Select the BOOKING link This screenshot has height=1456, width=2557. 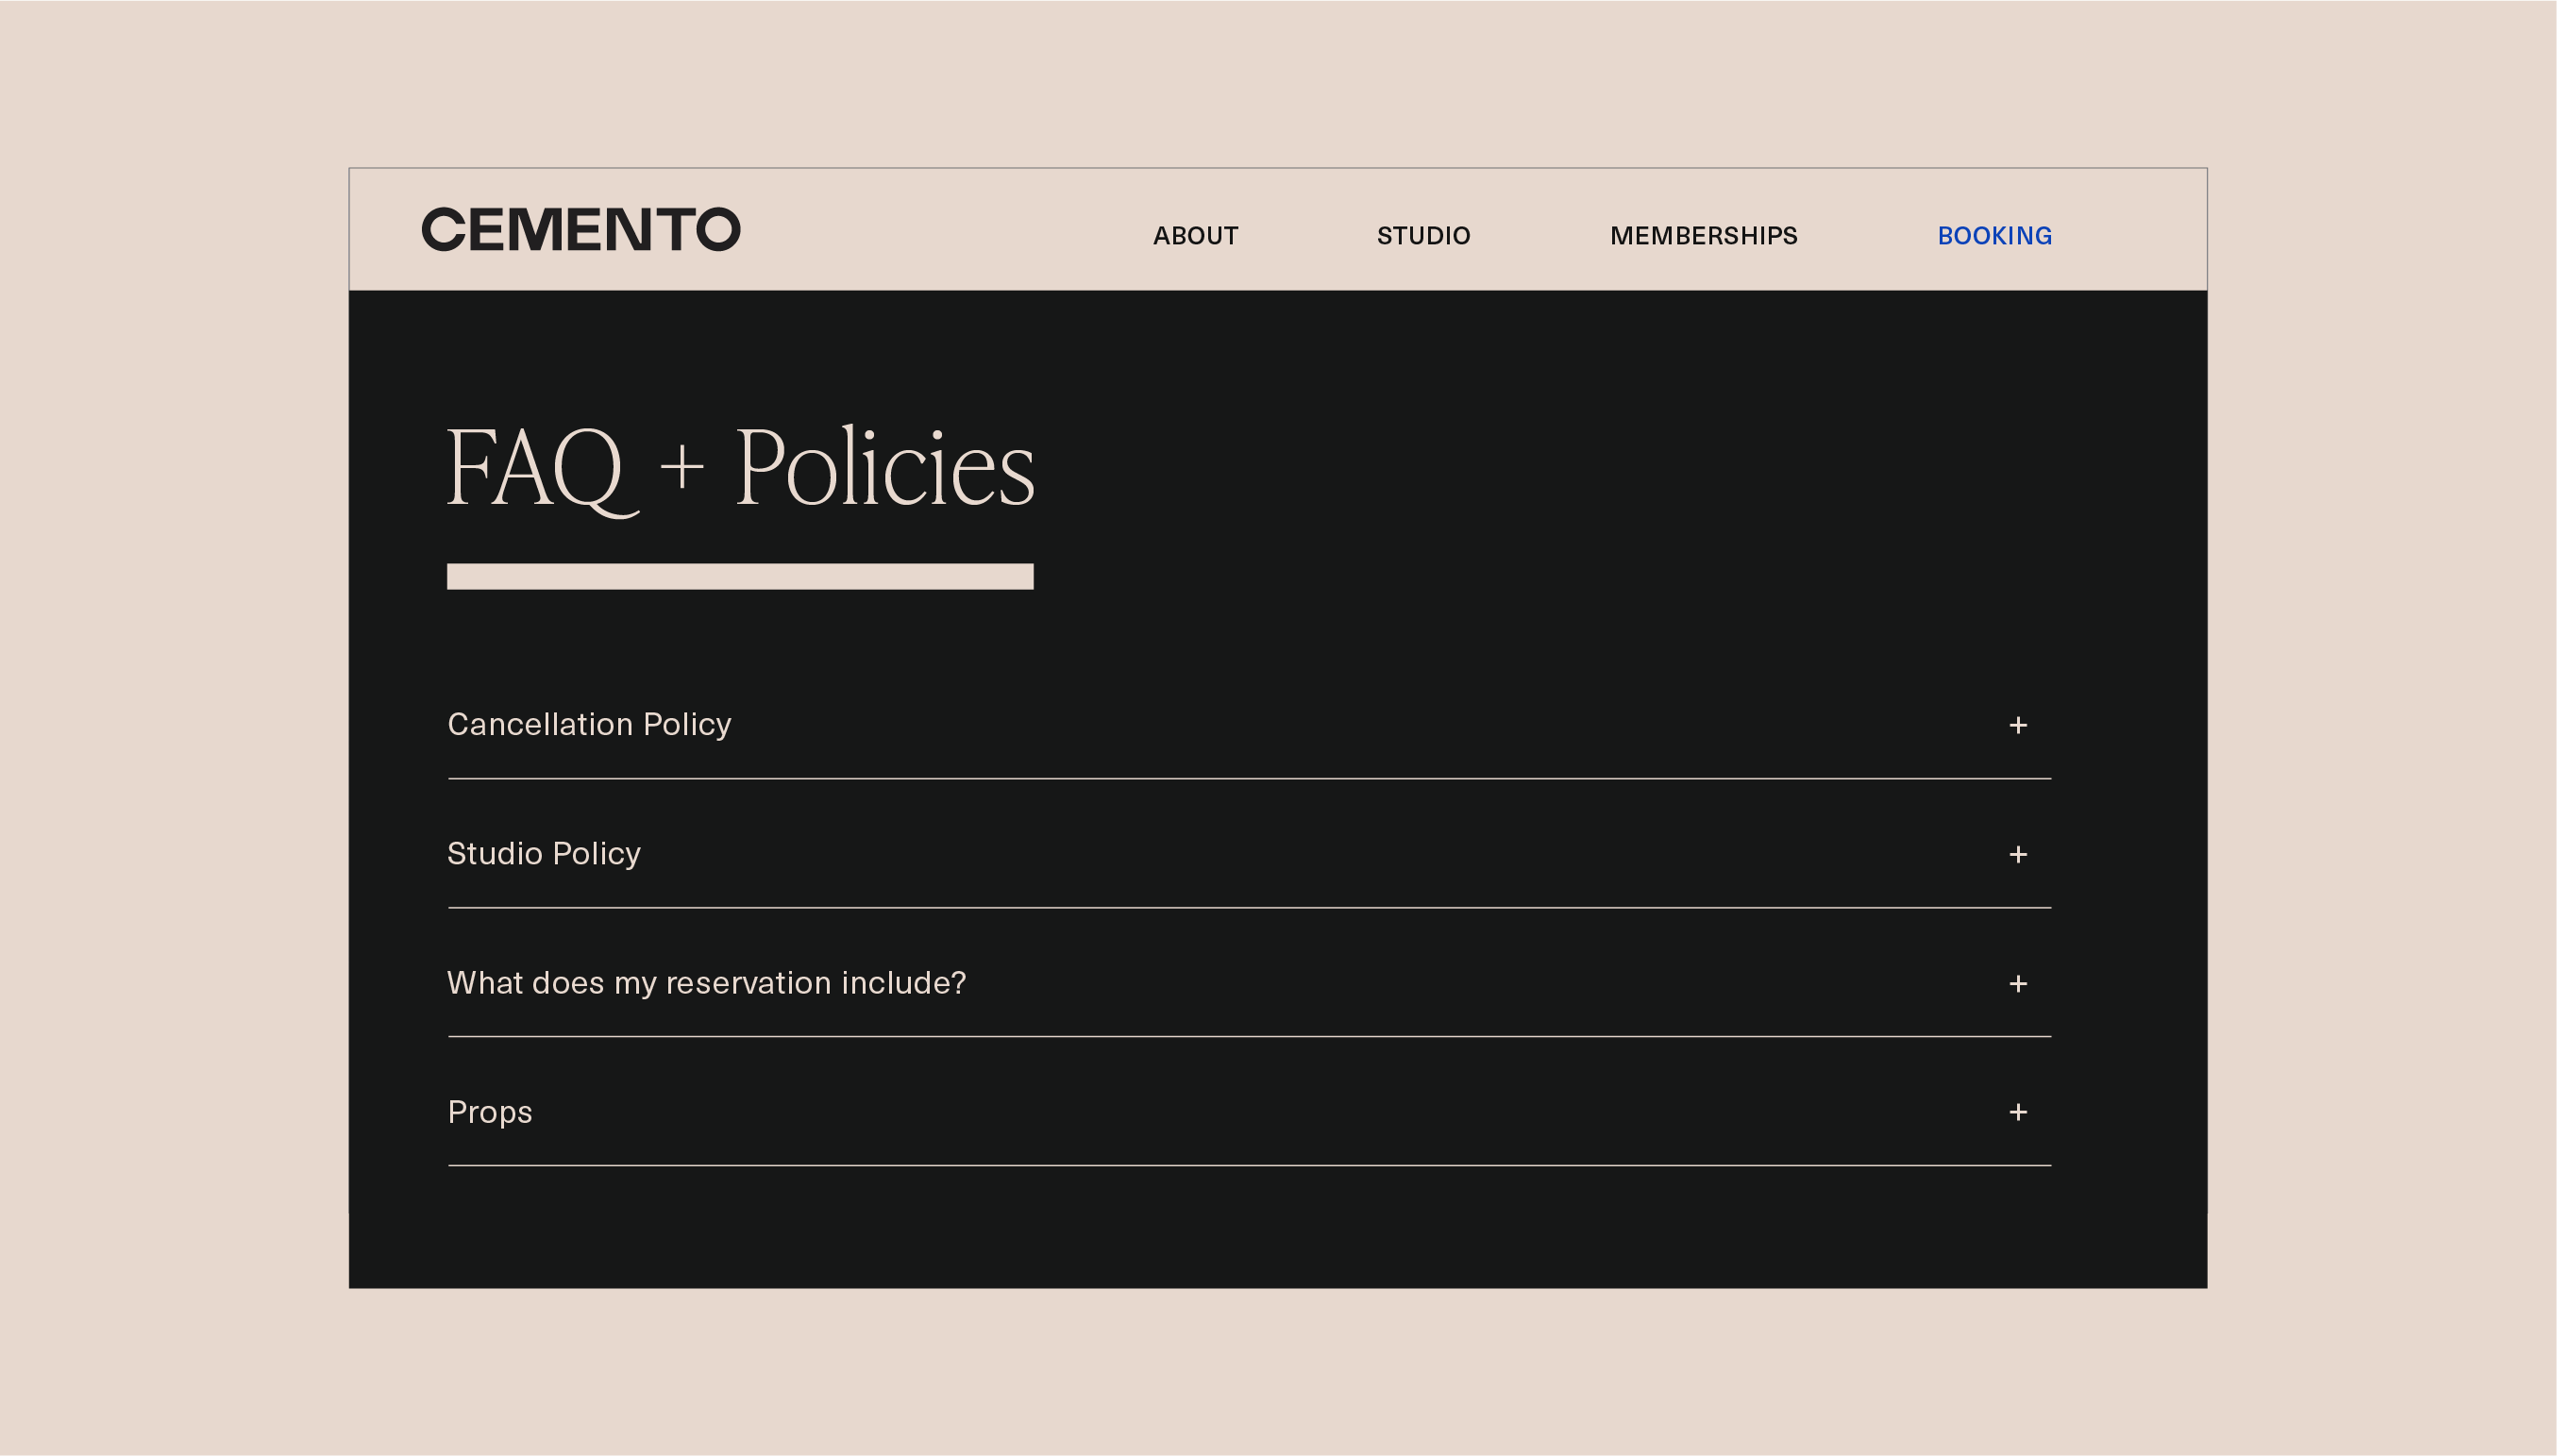[1994, 236]
